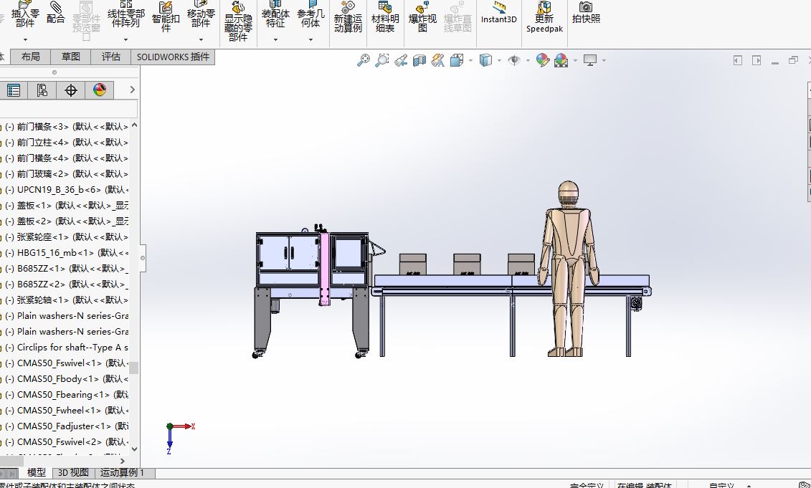The image size is (811, 488).
Task: Click the 插入零部件 (Insert Components) tool
Action: click(25, 14)
